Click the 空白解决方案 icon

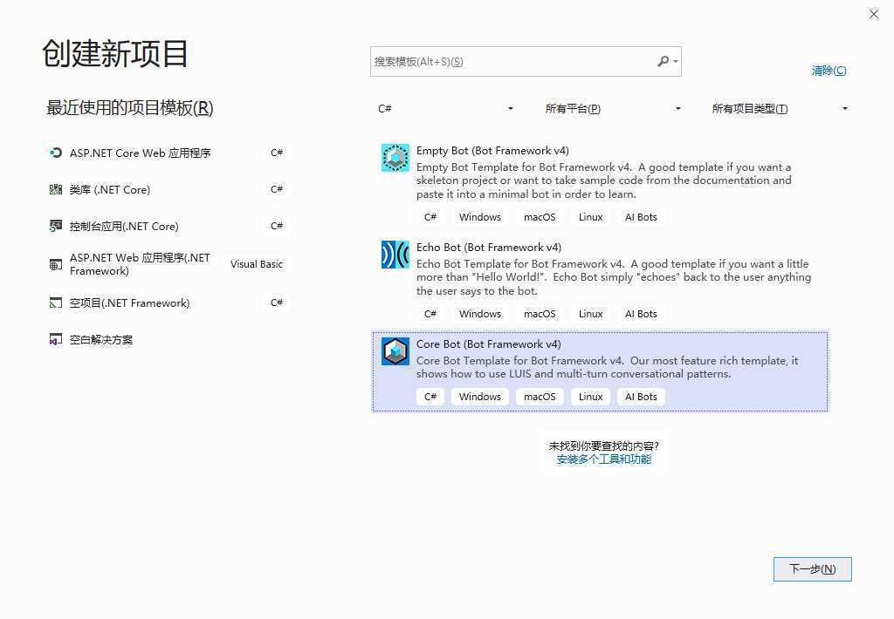pyautogui.click(x=55, y=339)
